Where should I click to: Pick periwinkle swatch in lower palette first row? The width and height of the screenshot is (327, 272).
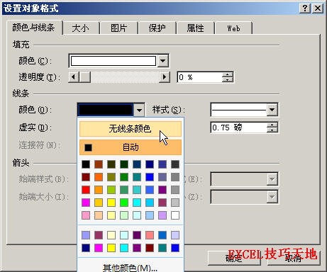[86, 235]
